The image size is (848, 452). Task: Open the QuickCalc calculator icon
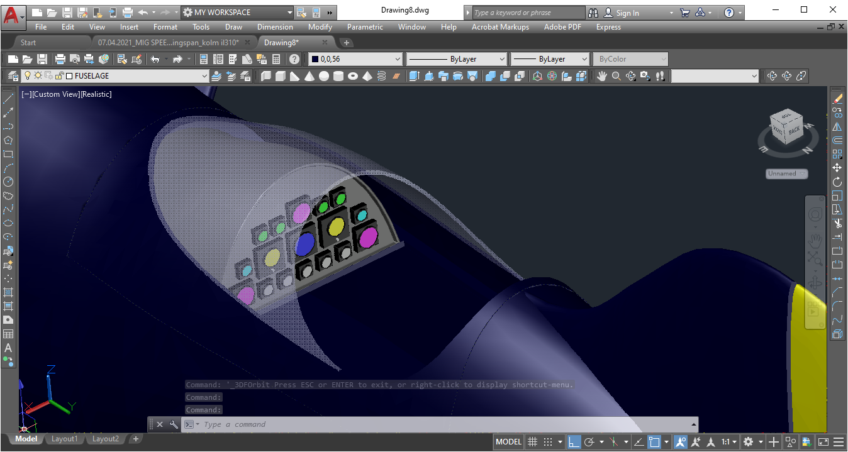[276, 59]
